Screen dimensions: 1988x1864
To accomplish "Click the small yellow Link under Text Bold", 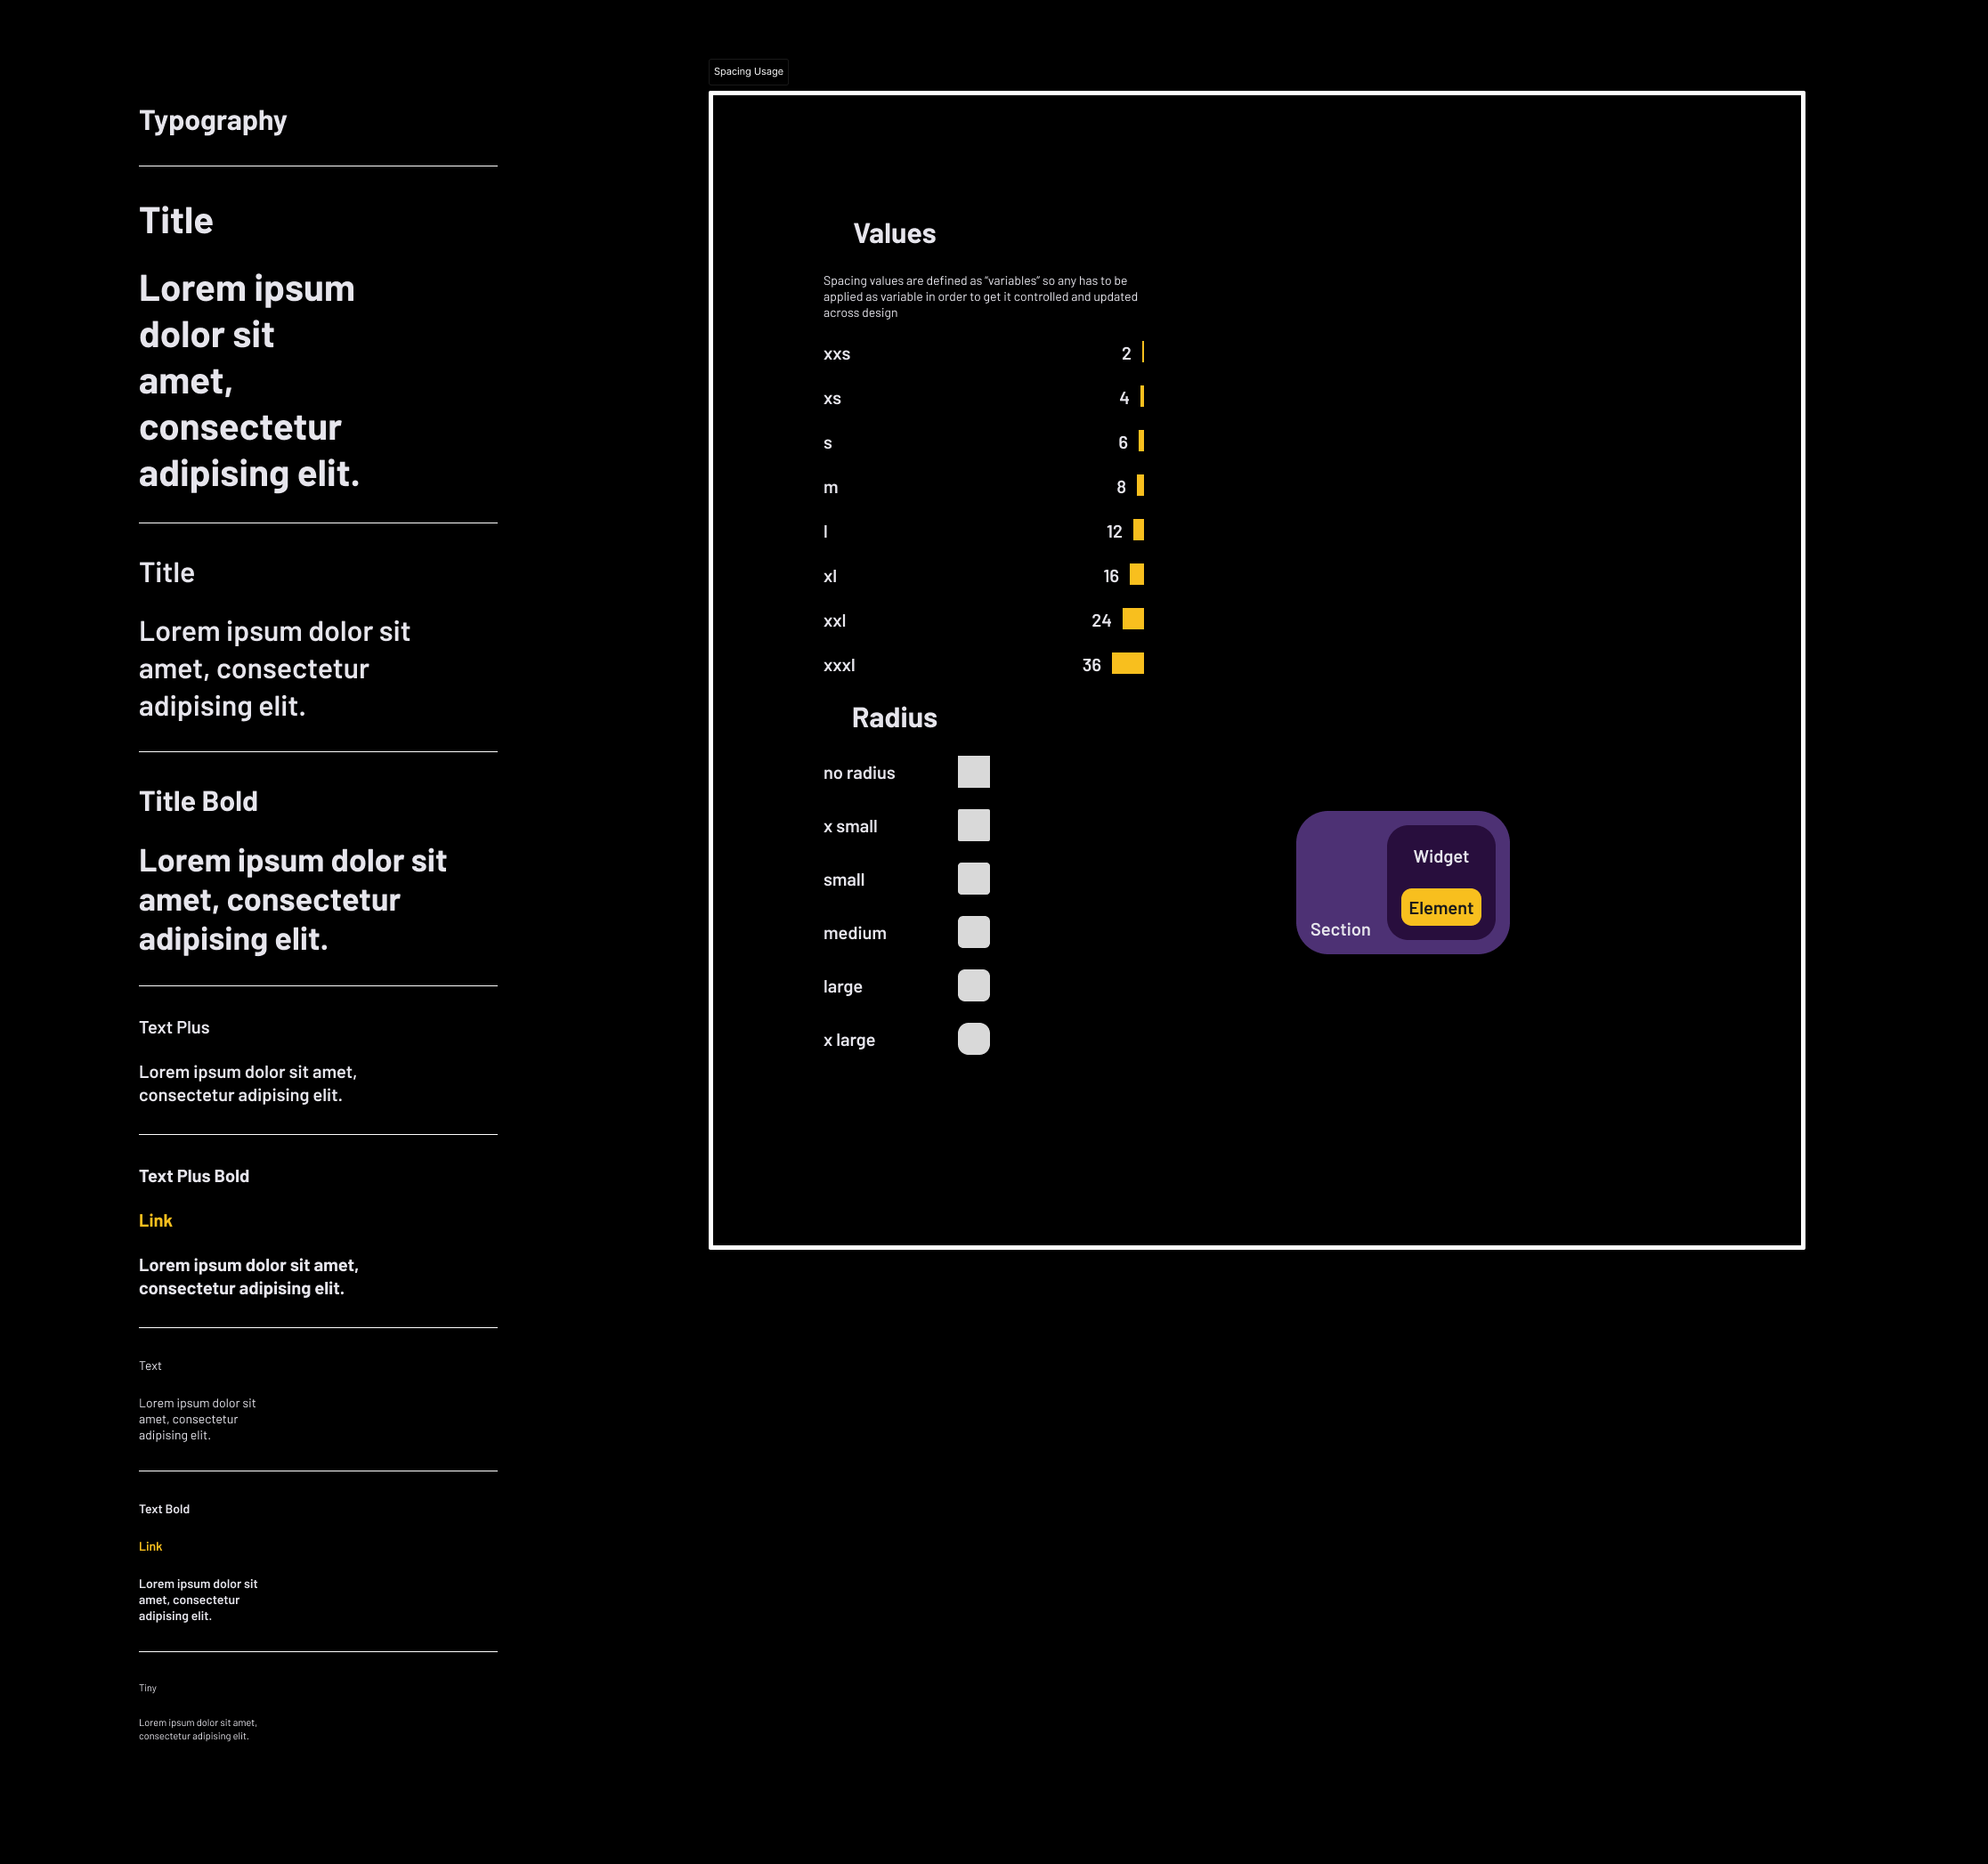I will pos(150,1547).
